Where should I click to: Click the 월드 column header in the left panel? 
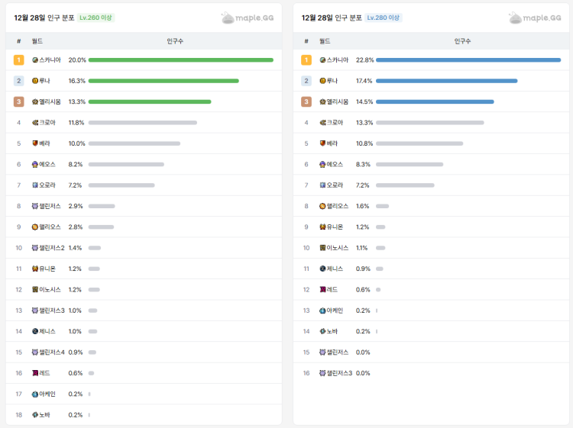click(x=37, y=41)
